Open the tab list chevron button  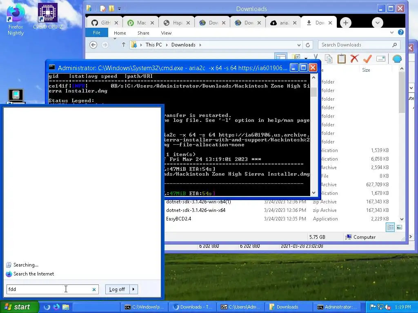tap(377, 23)
